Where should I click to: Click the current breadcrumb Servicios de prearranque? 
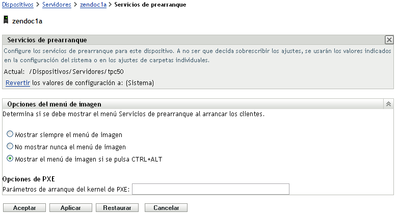(x=150, y=5)
